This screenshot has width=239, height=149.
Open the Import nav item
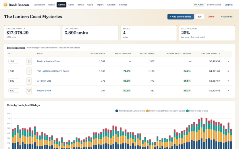pyautogui.click(x=100, y=5)
